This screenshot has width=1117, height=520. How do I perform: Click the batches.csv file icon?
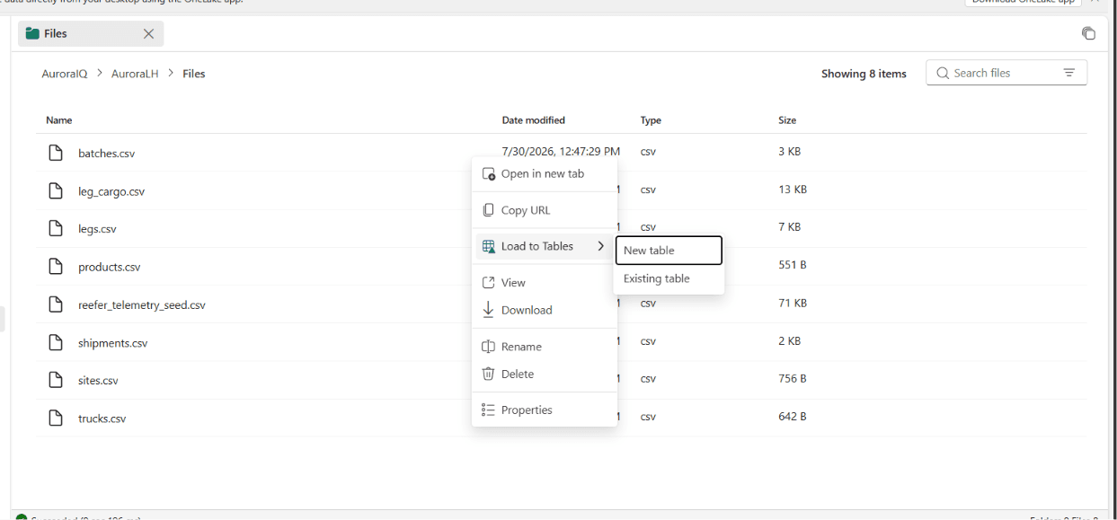pyautogui.click(x=56, y=154)
